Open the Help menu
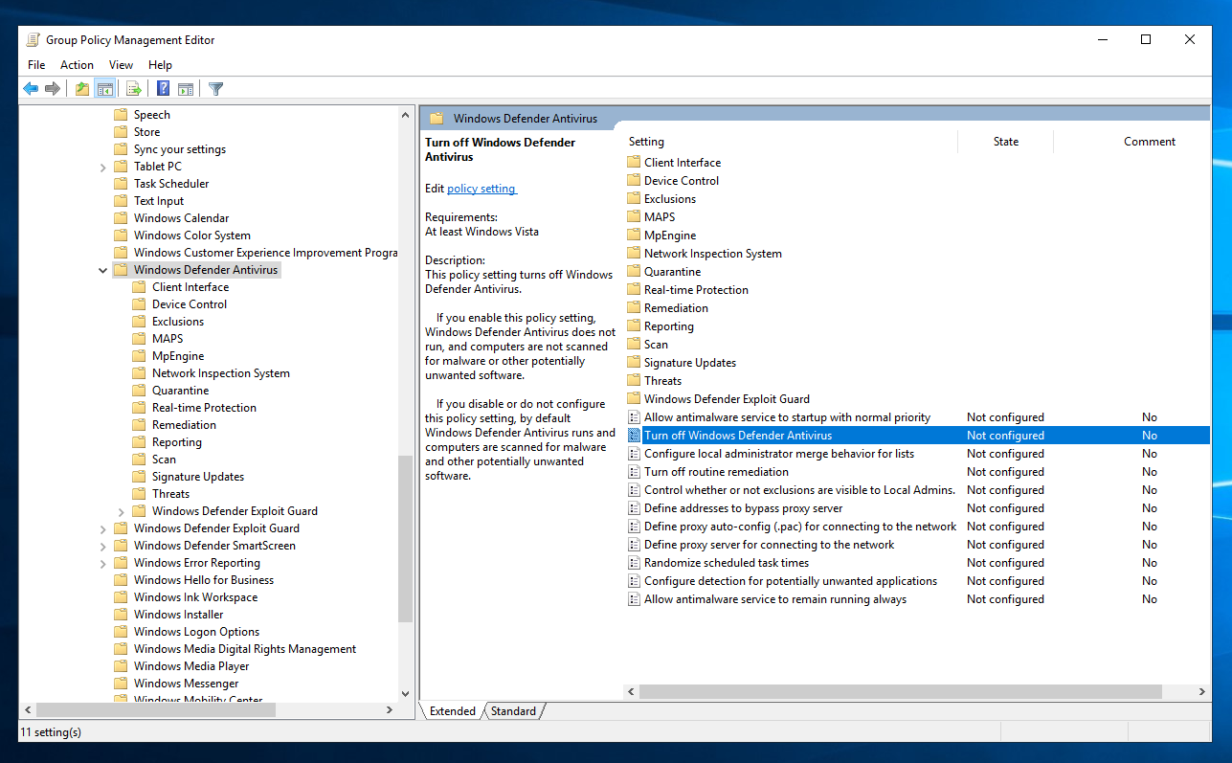Screen dimensions: 1232x763 160,65
